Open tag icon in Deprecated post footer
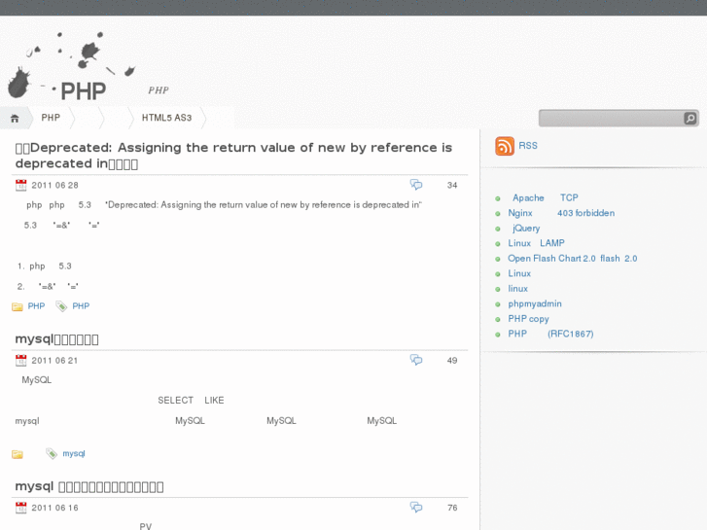 pos(61,306)
